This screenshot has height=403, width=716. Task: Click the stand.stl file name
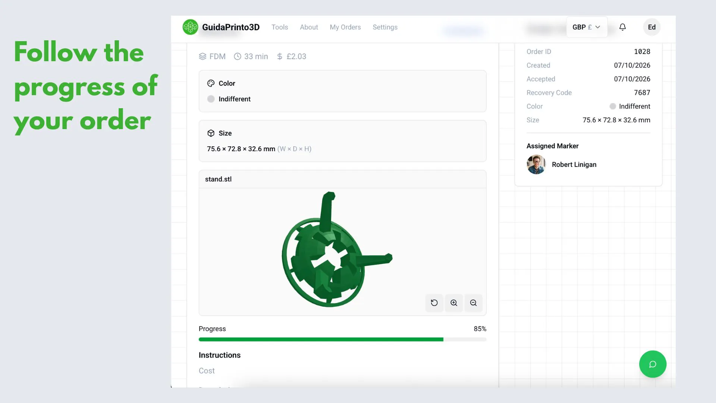click(218, 179)
